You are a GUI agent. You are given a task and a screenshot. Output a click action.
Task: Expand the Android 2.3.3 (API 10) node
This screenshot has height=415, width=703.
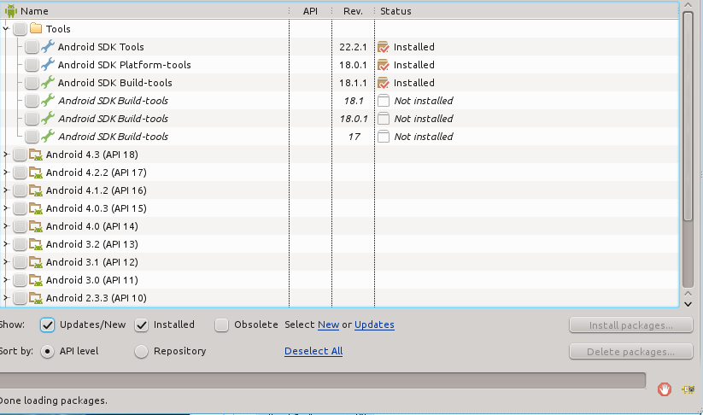coord(6,298)
